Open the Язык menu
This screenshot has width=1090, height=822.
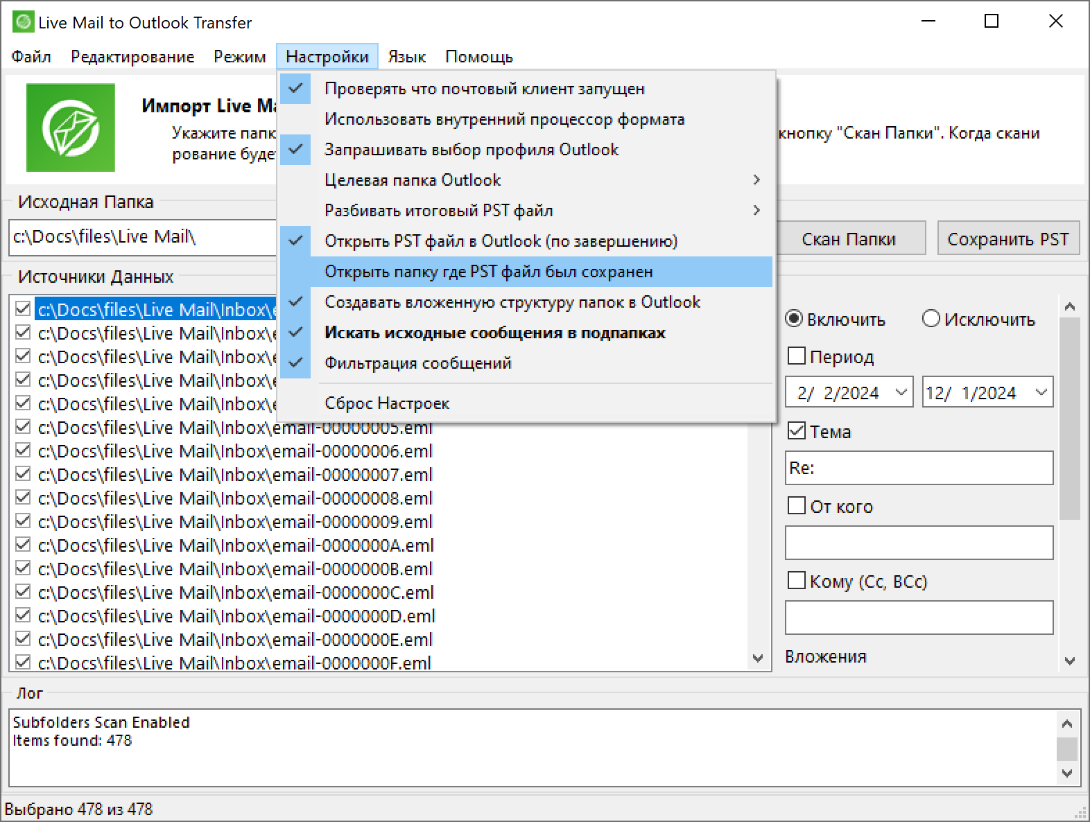[407, 57]
